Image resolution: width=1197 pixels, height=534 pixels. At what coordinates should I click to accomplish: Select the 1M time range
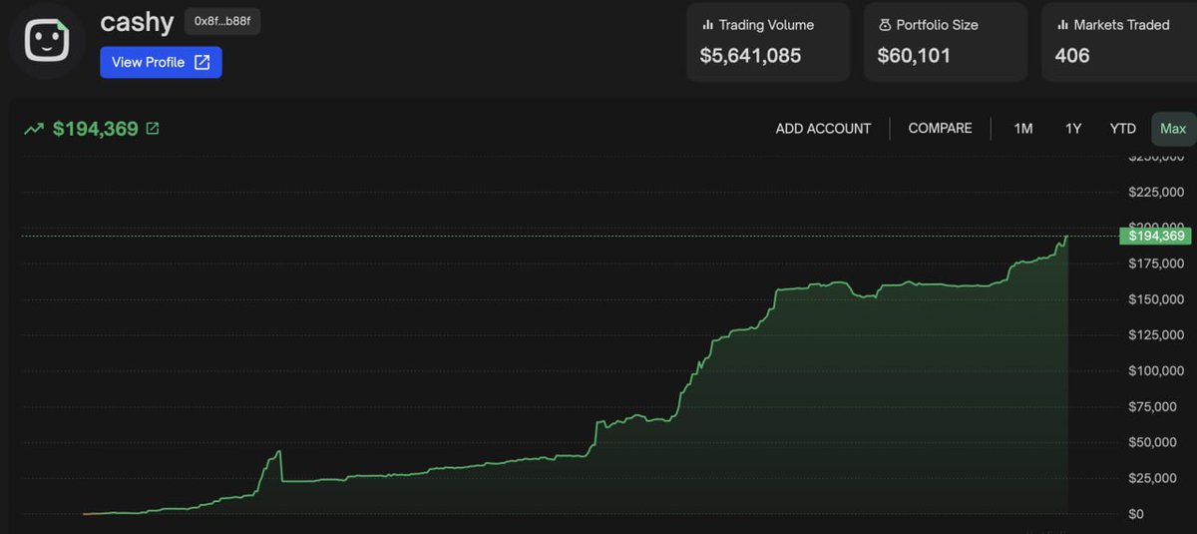[1023, 129]
